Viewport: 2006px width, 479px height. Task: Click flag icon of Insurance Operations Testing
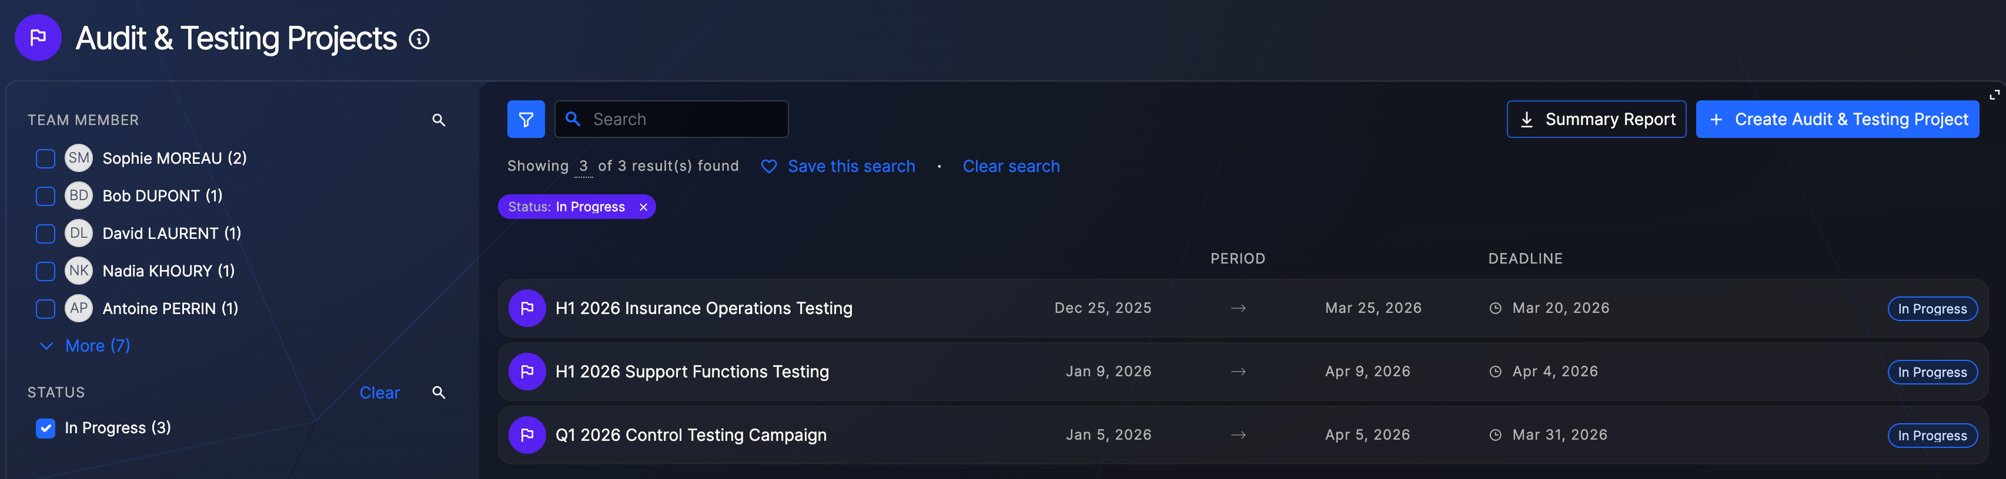526,309
